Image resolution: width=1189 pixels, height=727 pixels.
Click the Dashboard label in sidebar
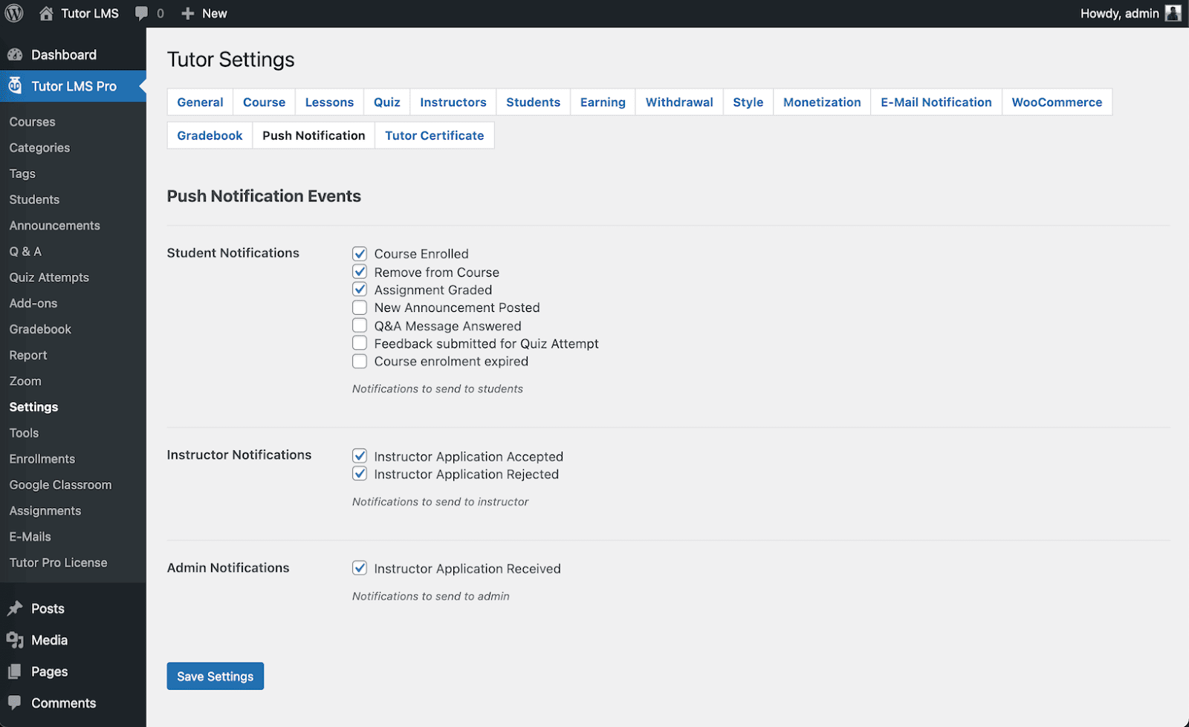tap(64, 54)
